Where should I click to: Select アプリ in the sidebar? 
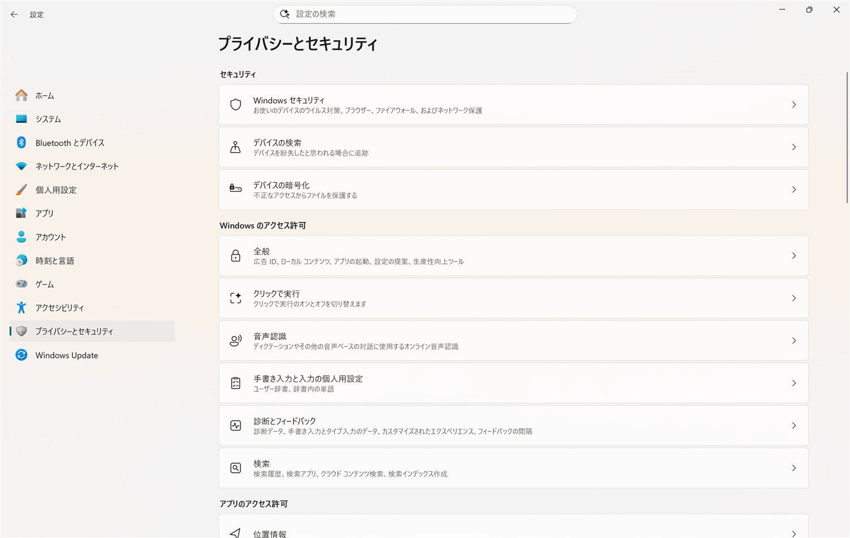coord(44,213)
